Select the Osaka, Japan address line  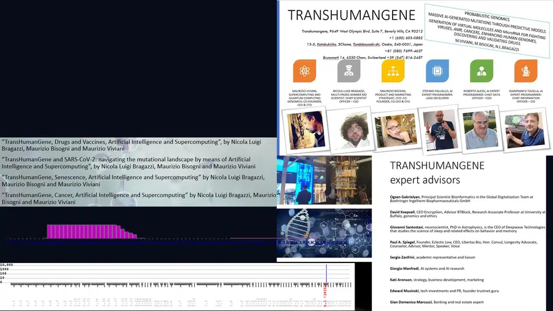click(364, 44)
